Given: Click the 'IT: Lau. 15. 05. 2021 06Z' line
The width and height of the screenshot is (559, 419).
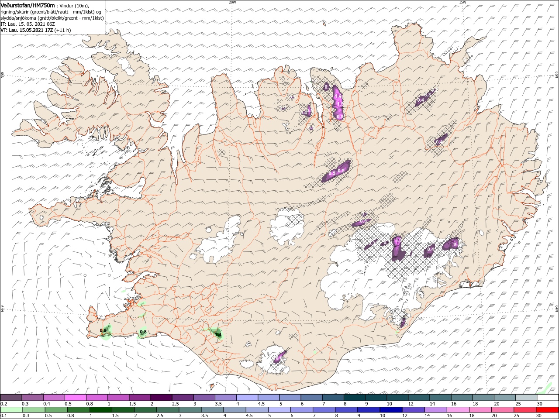Looking at the screenshot, I should (x=27, y=24).
